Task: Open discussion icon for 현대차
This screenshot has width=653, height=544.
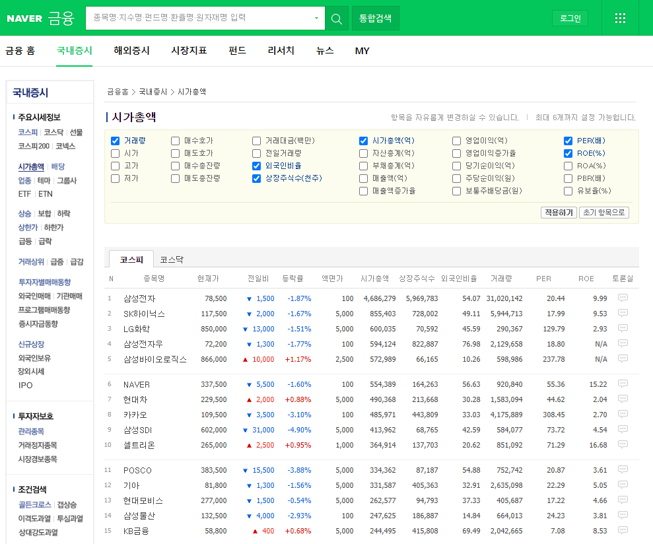Action: click(623, 399)
